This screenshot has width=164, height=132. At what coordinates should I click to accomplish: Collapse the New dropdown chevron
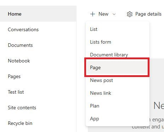point(114,14)
